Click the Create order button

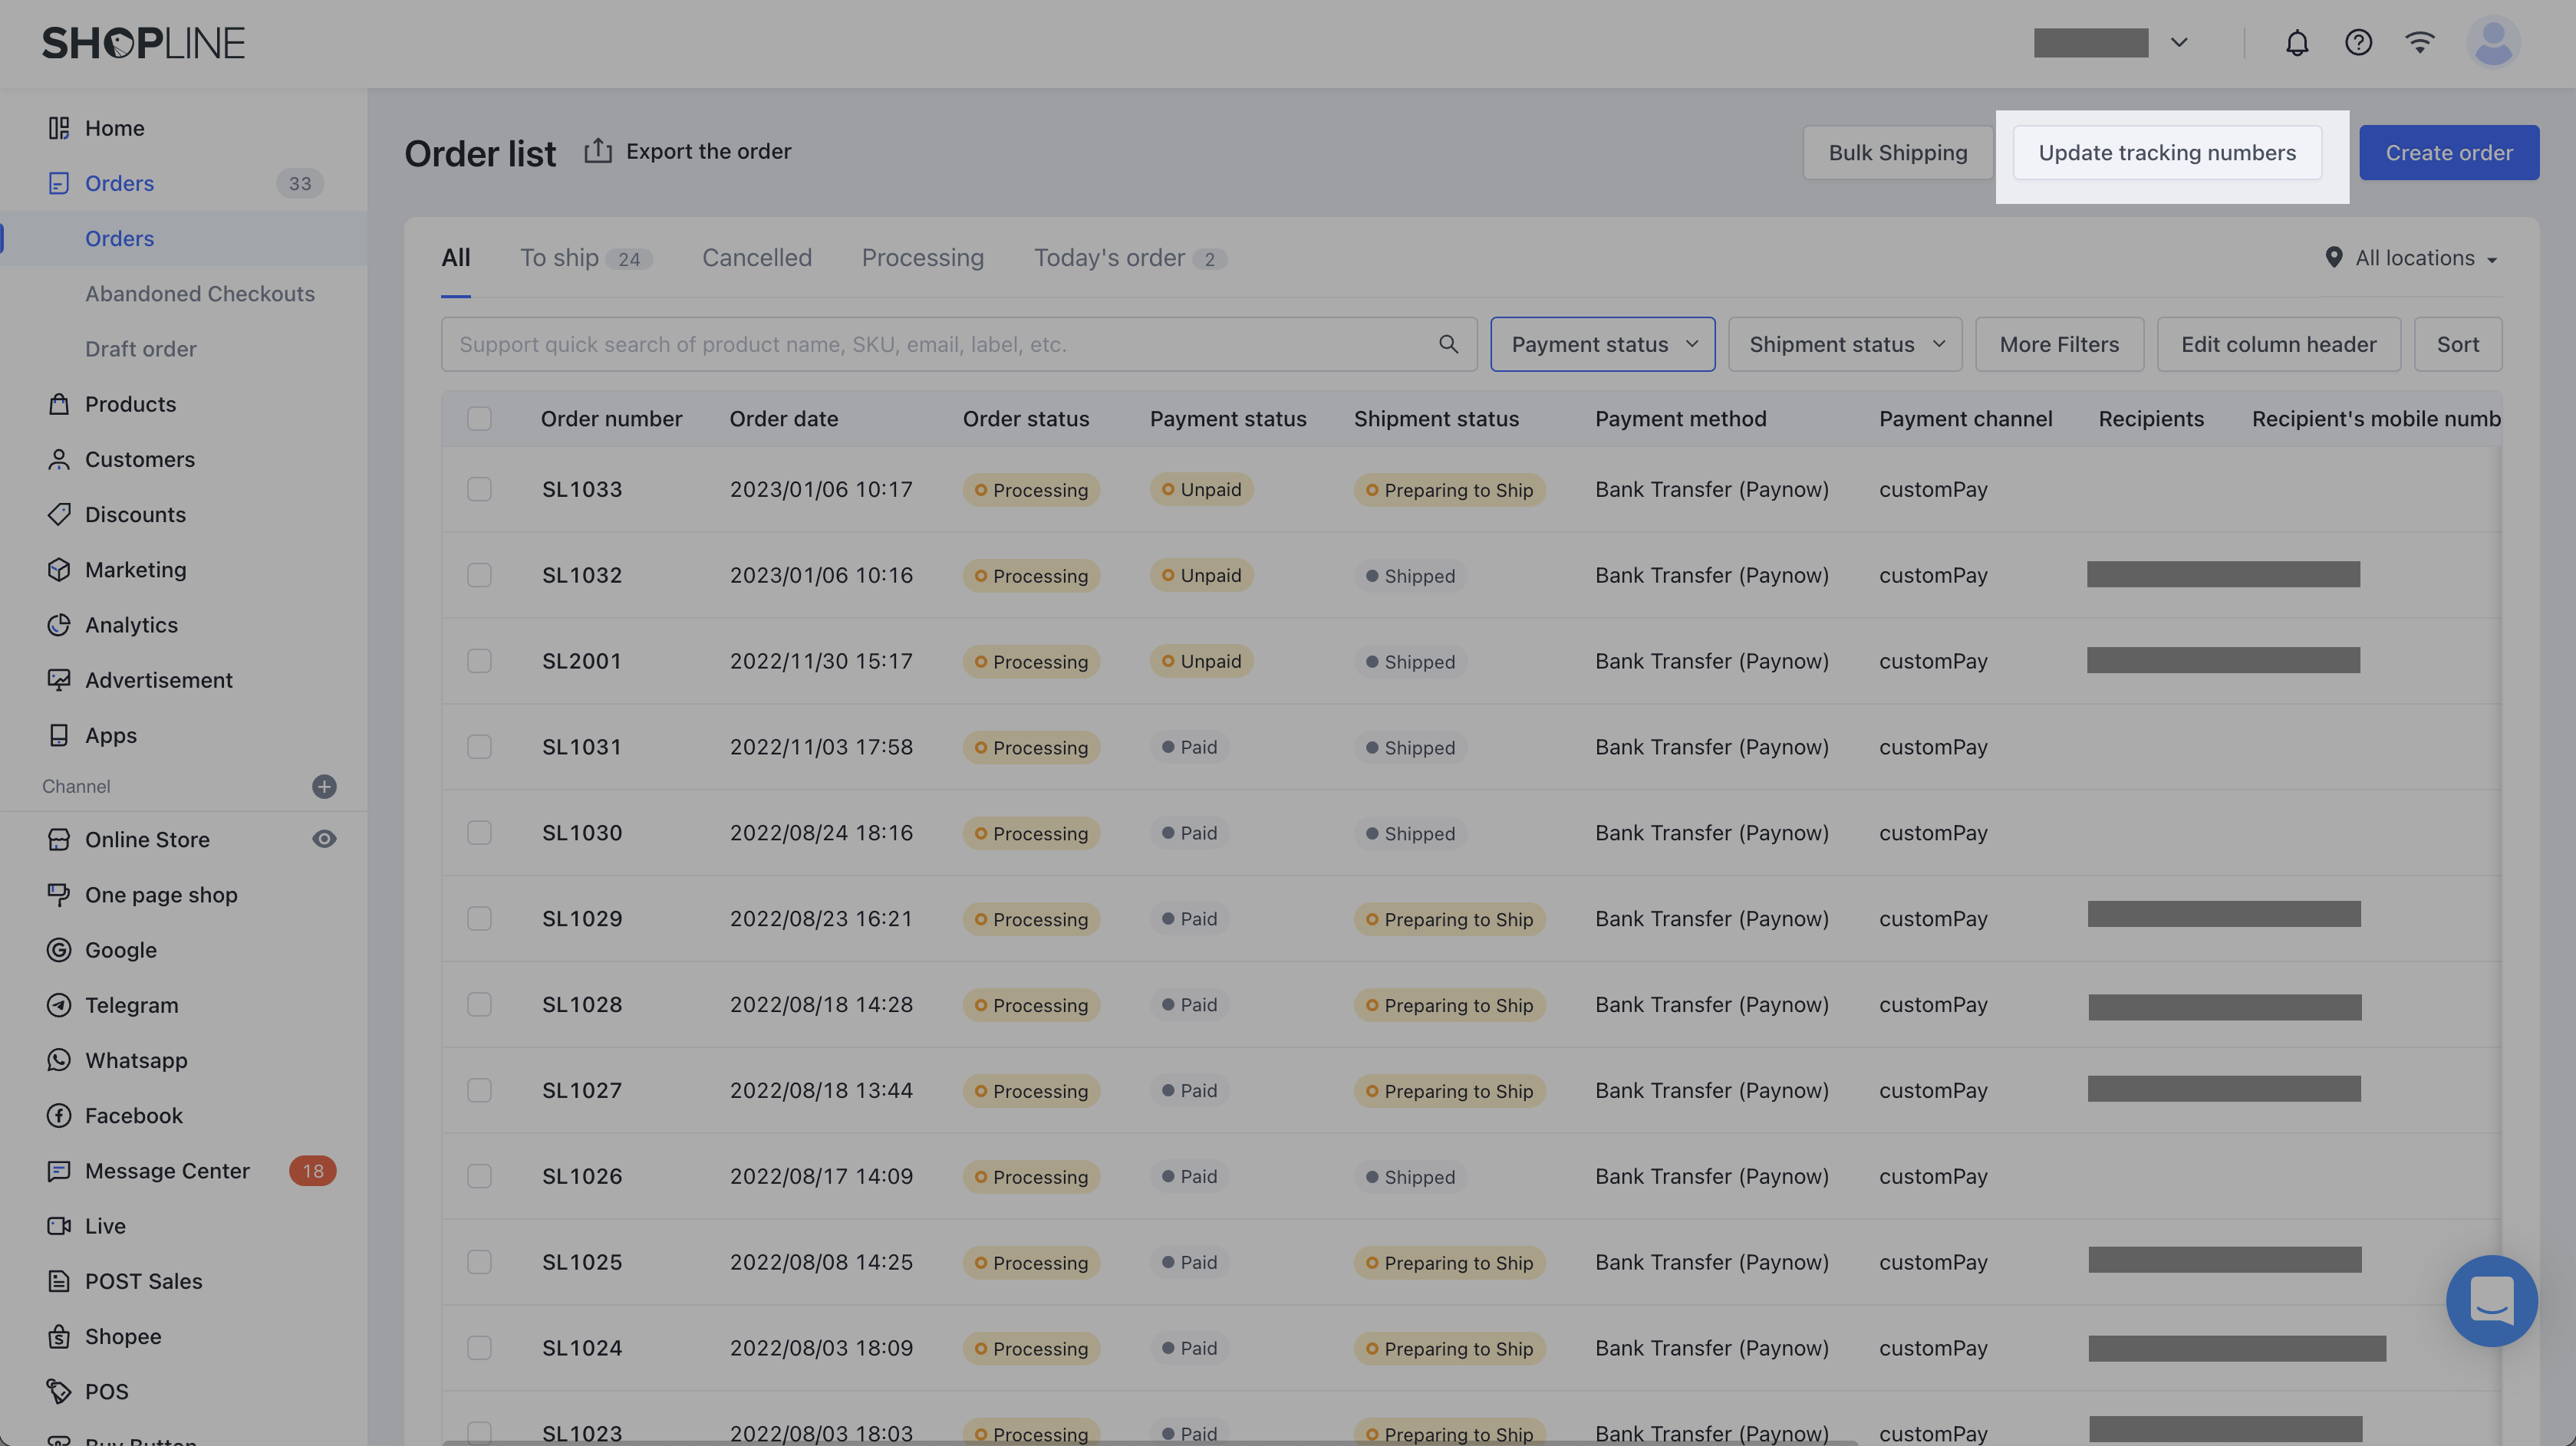(x=2449, y=152)
